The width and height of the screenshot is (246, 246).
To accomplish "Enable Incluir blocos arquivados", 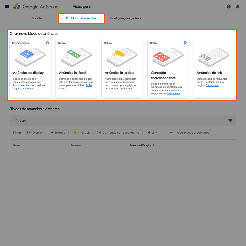I will (x=190, y=133).
